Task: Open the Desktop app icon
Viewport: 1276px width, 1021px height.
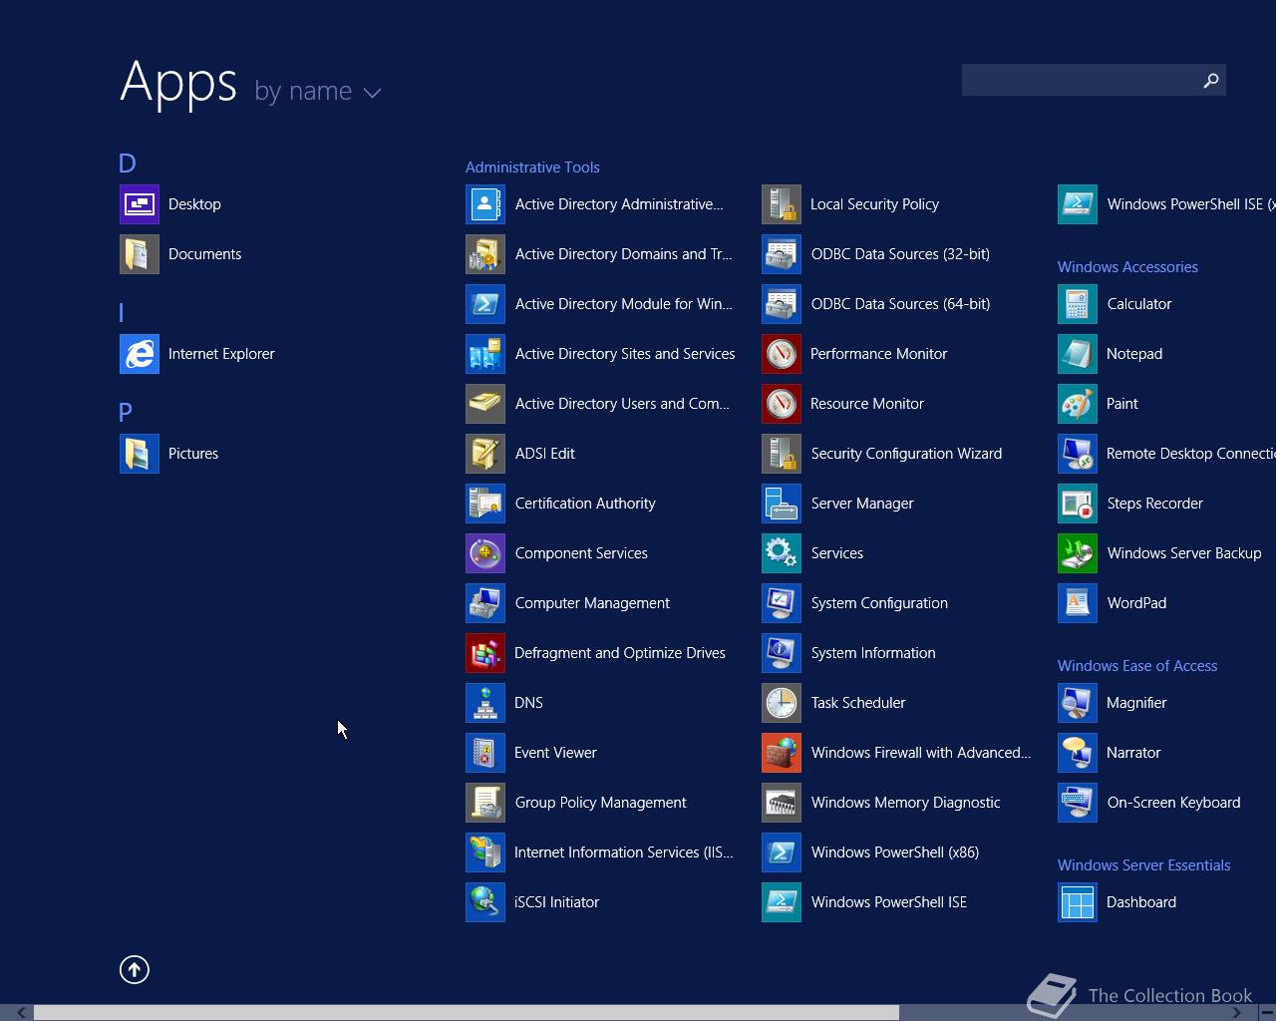Action: click(x=140, y=204)
